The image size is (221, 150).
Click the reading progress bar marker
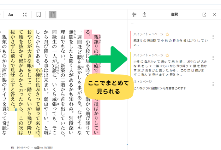[x=127, y=145]
